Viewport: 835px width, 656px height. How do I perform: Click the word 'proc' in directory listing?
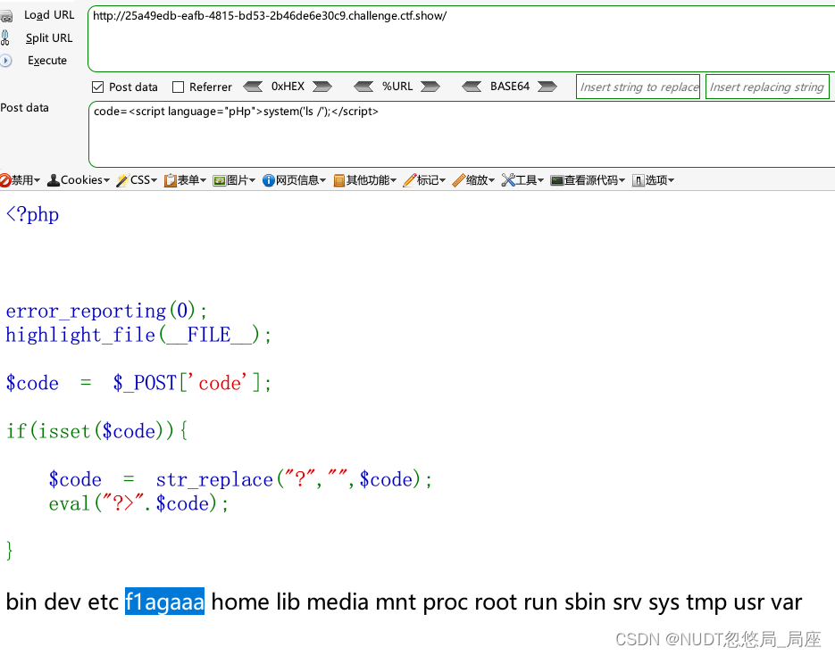tap(446, 602)
